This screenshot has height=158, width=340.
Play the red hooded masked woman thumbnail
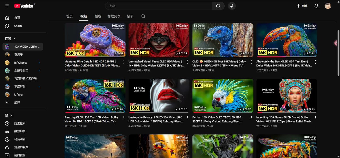click(x=159, y=40)
